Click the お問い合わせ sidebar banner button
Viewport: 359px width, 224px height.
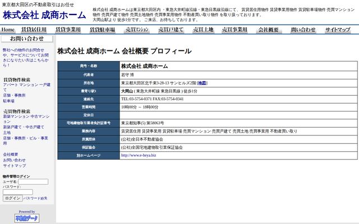[x=27, y=39]
